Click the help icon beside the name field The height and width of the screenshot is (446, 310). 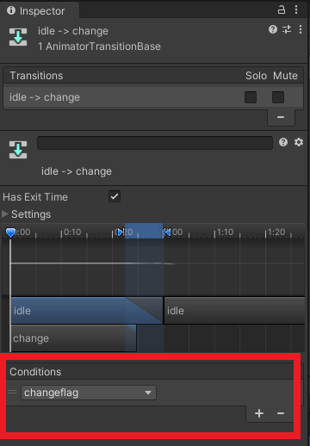pos(283,142)
